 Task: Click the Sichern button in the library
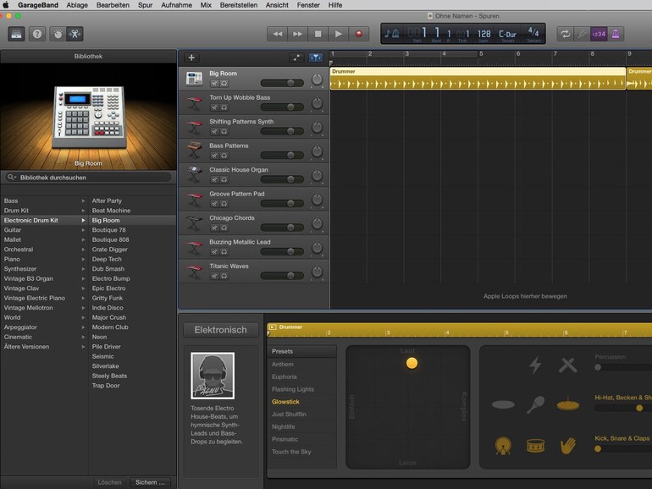point(152,482)
